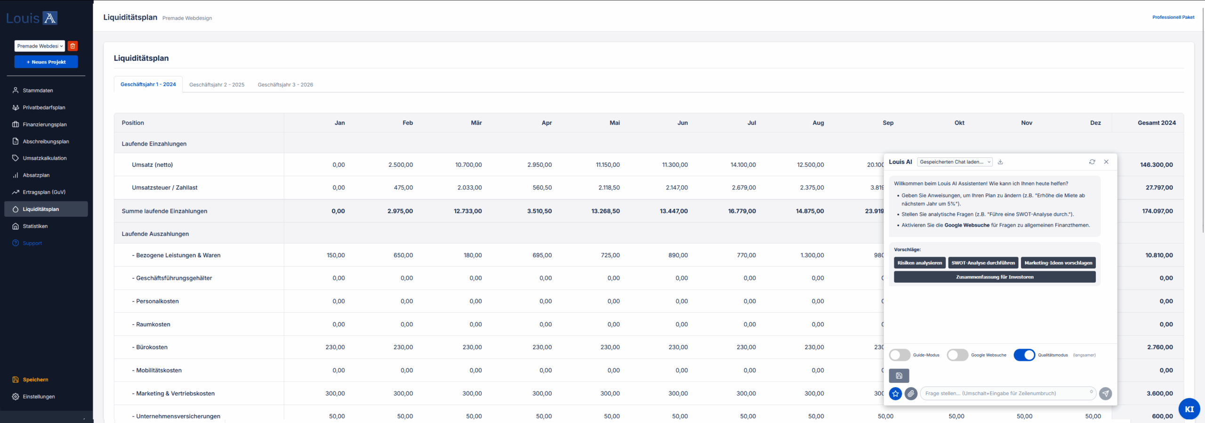1205x423 pixels.
Task: Click the paper plane send icon
Action: click(x=1105, y=393)
